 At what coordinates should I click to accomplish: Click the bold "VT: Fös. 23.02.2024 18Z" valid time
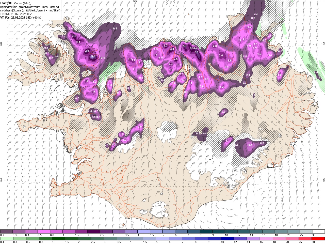[15, 18]
